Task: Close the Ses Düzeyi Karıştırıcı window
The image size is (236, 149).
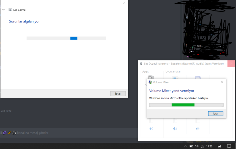Action: (x=231, y=64)
